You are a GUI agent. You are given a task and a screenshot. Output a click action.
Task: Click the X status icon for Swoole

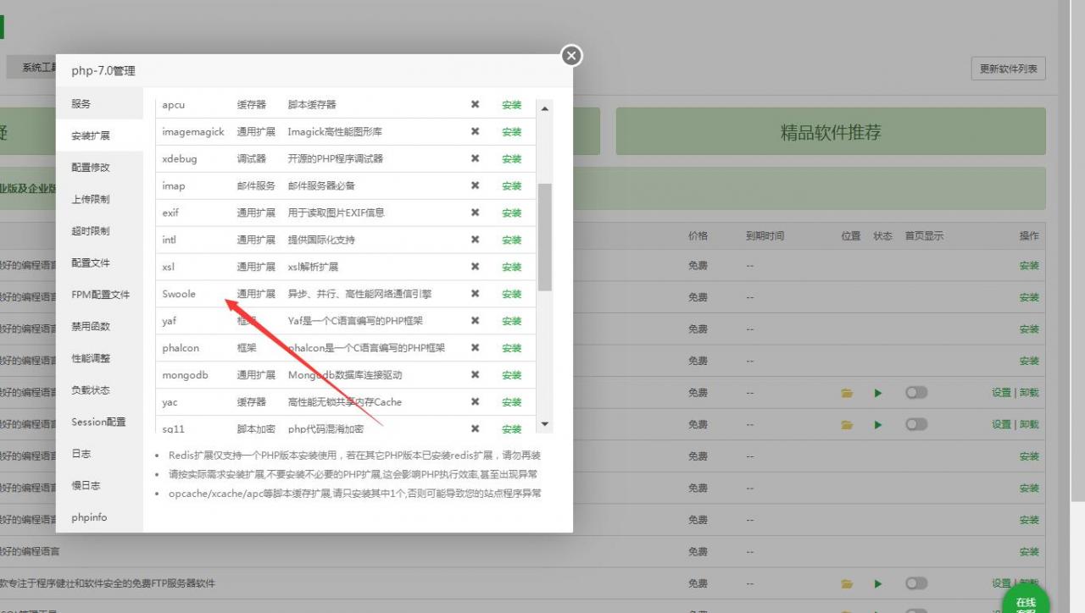(x=475, y=294)
